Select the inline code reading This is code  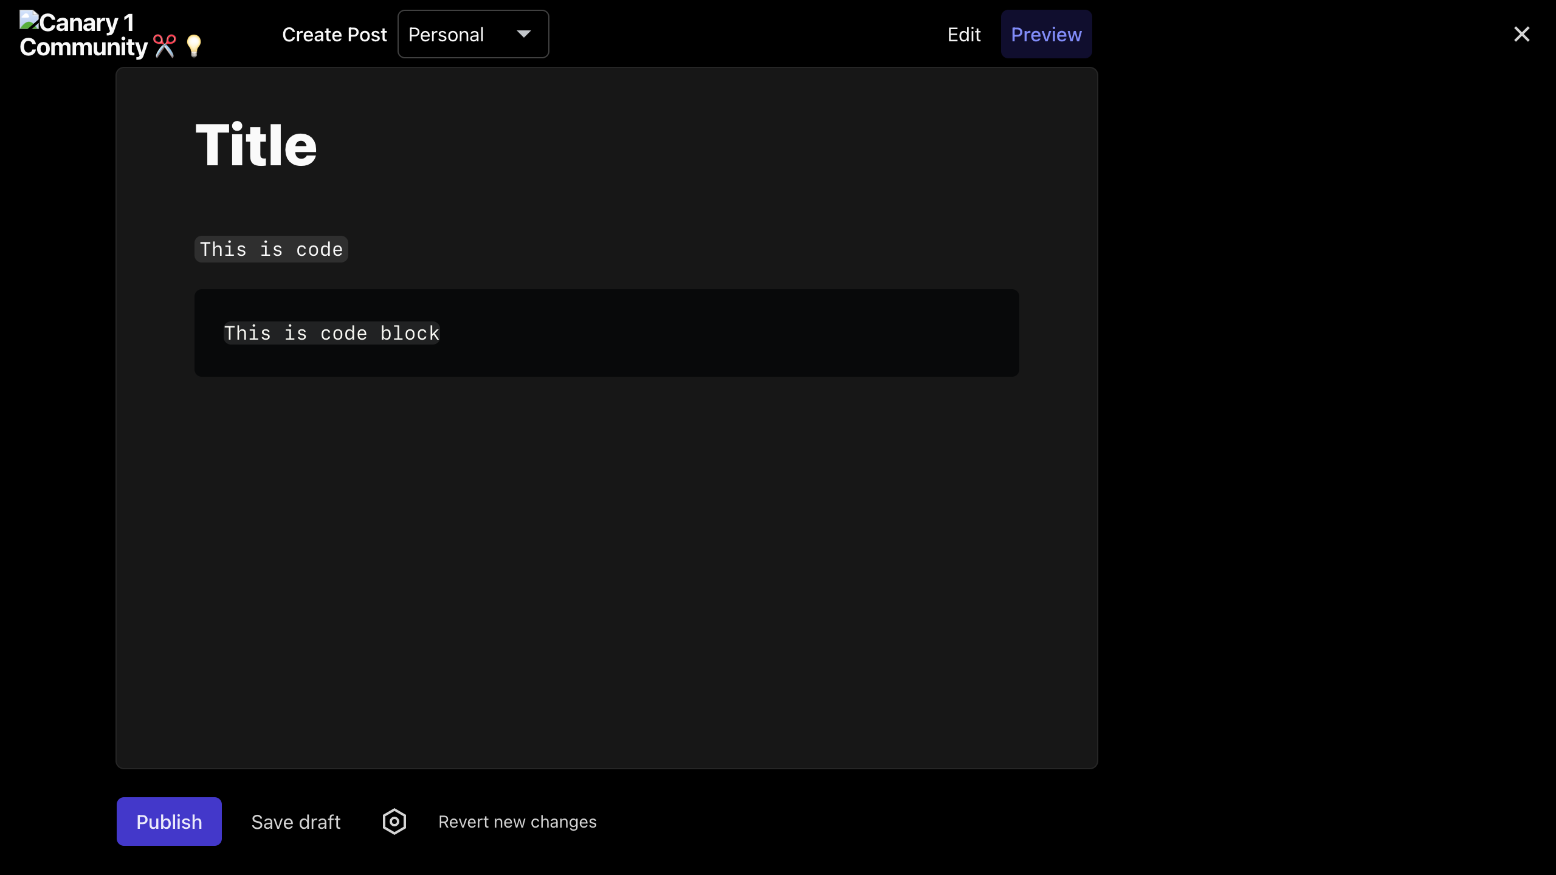270,249
